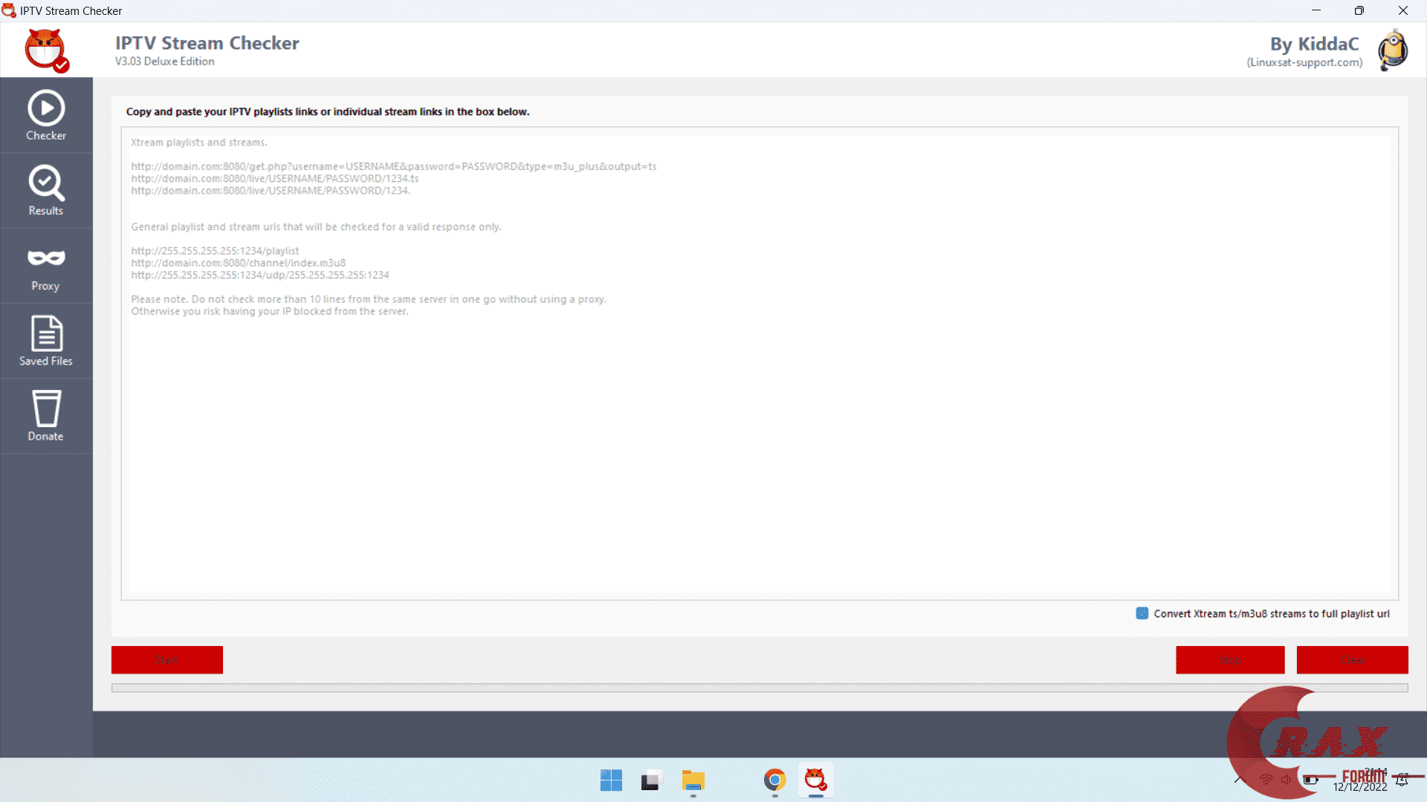Restore down the application window
The image size is (1427, 802).
point(1359,10)
